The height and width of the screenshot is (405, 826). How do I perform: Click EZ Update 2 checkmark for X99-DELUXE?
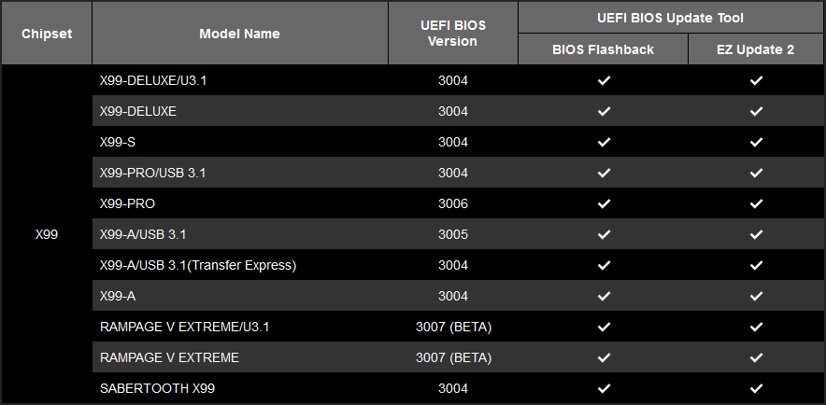[756, 111]
